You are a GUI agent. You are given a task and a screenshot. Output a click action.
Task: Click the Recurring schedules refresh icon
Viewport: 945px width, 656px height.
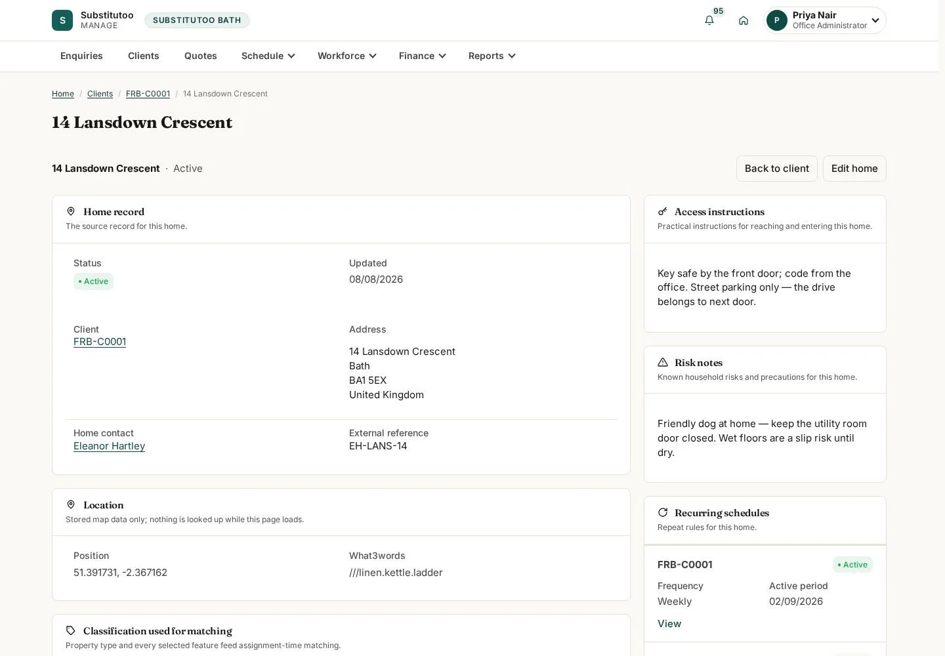pyautogui.click(x=663, y=512)
